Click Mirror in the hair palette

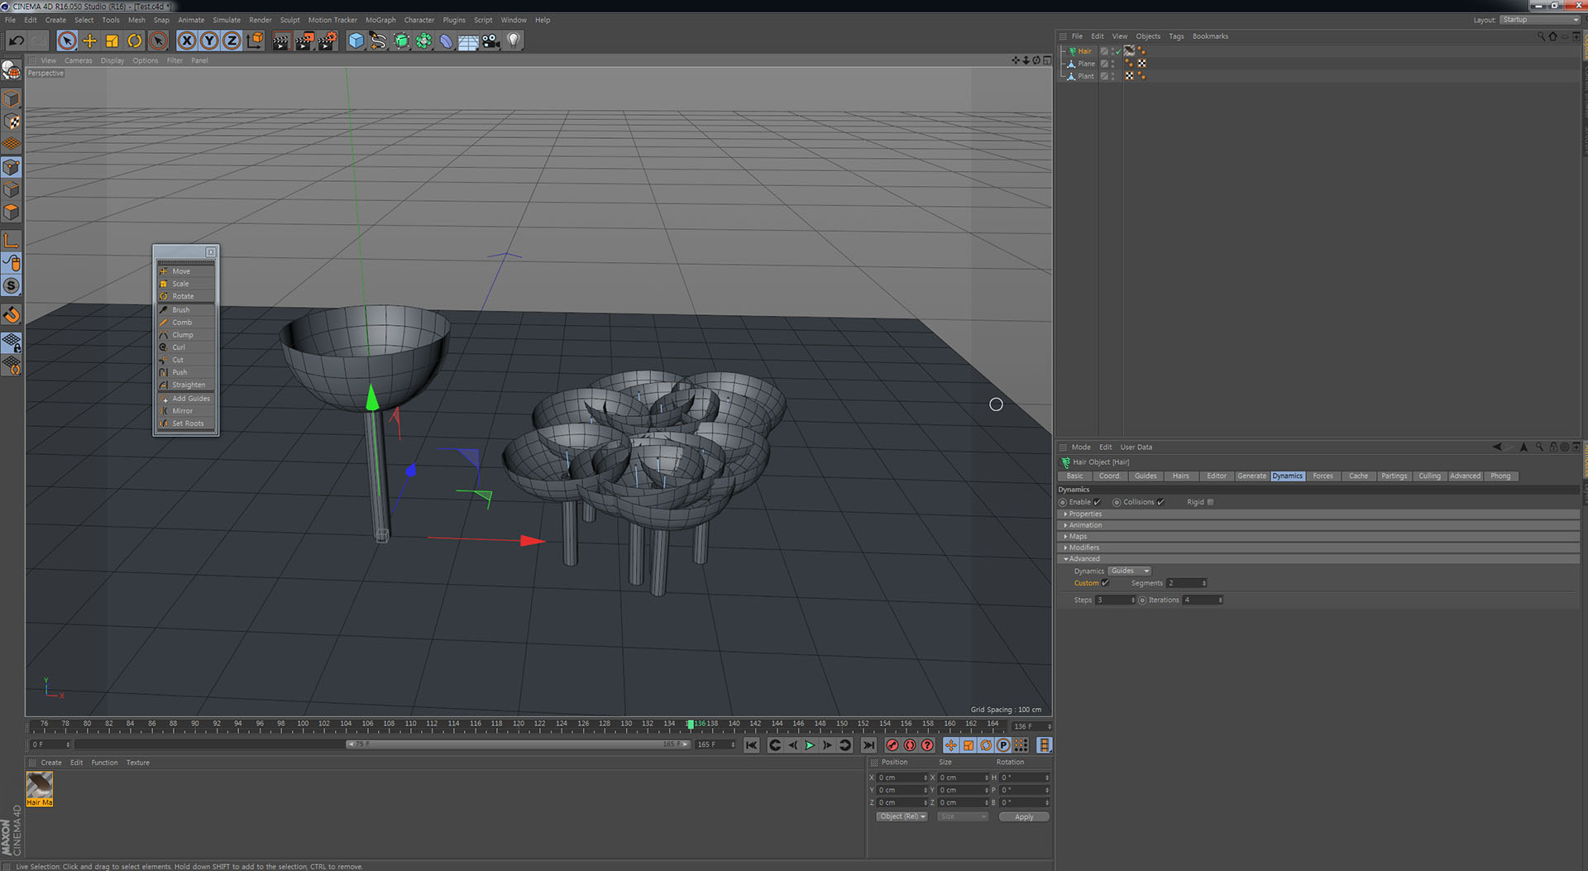(186, 411)
